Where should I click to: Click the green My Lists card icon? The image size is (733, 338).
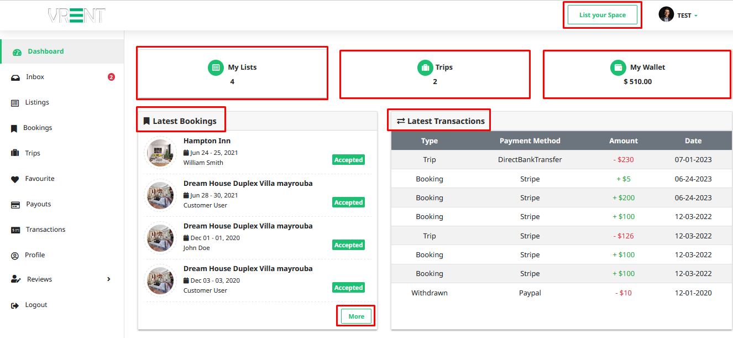coord(216,67)
